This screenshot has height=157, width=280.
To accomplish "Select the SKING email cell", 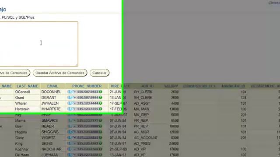I will click(47, 143).
